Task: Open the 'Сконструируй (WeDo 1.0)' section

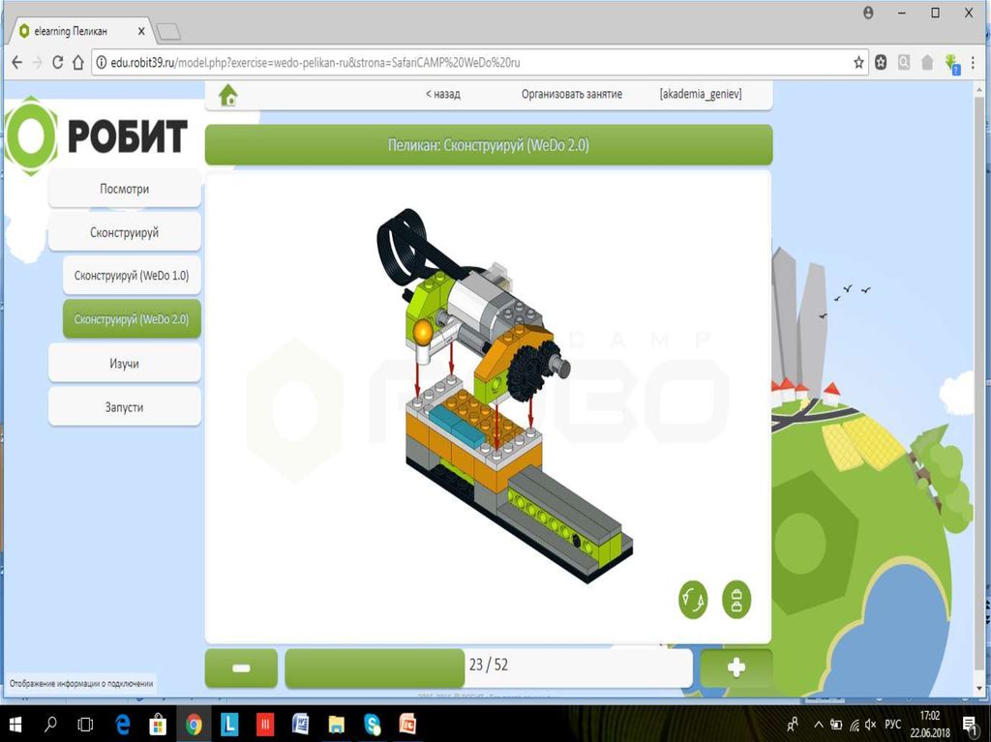Action: click(x=132, y=276)
